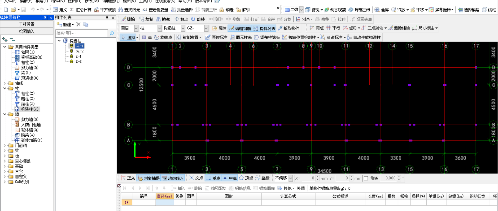This screenshot has height=211, width=498.
Task: Click the 原位标注 tool
Action: pyautogui.click(x=216, y=37)
